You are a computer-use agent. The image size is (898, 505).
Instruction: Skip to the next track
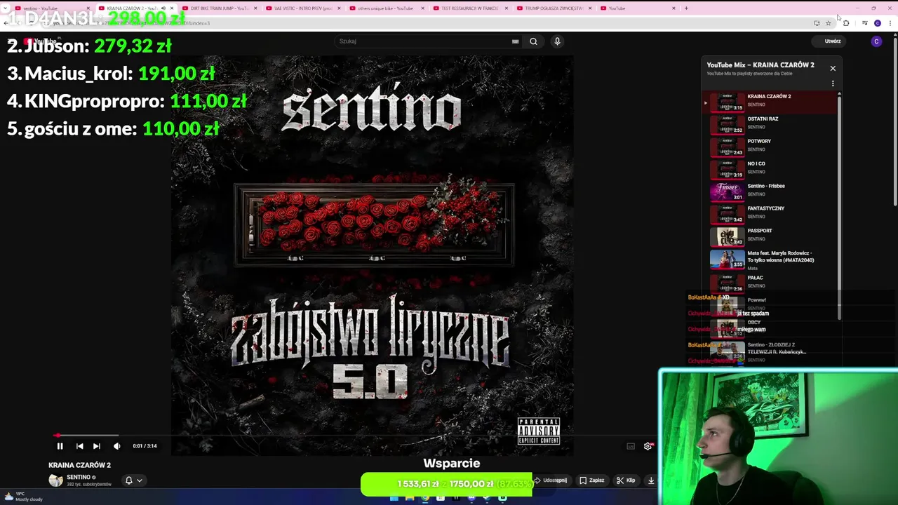click(97, 446)
